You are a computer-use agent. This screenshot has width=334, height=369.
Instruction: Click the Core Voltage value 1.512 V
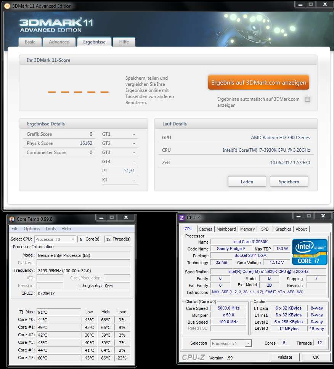click(x=276, y=262)
